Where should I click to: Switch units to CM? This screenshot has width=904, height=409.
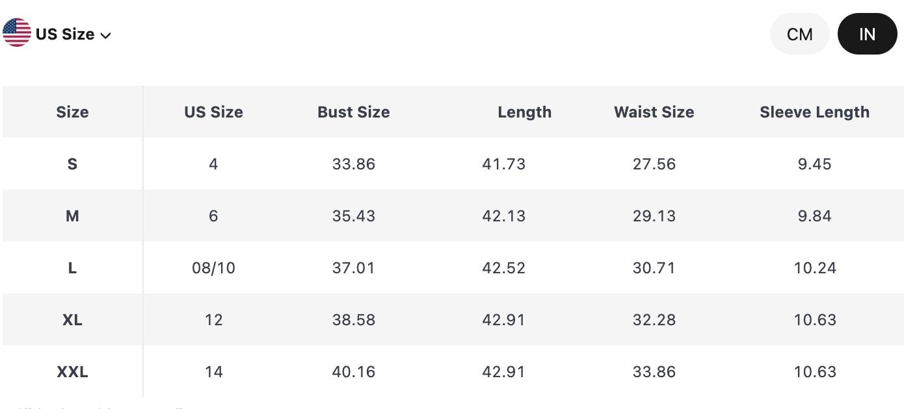pos(799,34)
